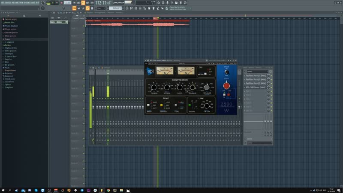
Task: Select the red audio clip in playlist
Action: coord(138,23)
